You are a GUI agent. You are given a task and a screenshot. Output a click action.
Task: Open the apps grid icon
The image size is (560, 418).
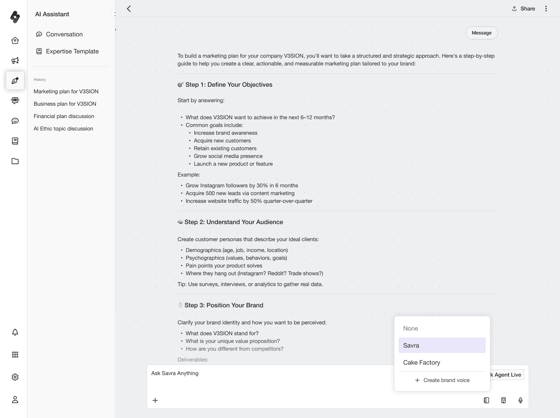pos(15,355)
